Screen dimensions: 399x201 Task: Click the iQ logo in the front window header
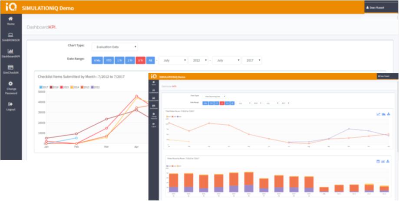pos(153,76)
